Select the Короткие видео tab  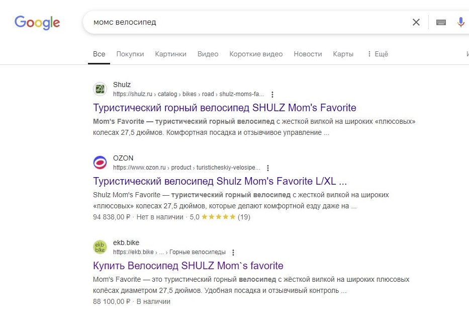(x=256, y=54)
